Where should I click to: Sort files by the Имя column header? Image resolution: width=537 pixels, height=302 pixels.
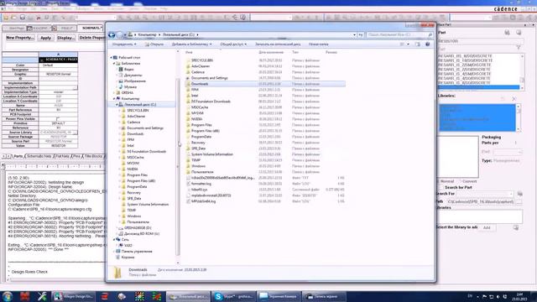189,52
